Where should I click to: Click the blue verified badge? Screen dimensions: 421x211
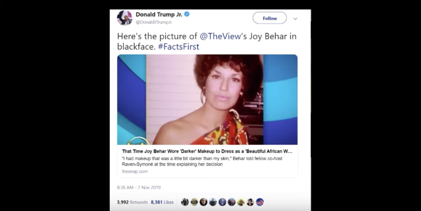pyautogui.click(x=187, y=14)
